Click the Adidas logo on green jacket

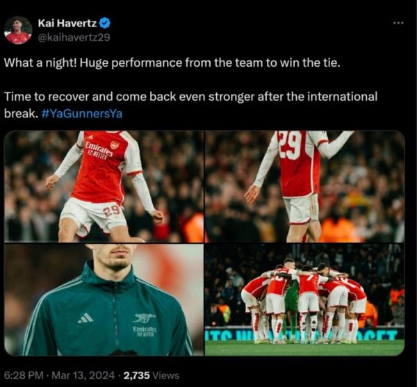coord(85,318)
